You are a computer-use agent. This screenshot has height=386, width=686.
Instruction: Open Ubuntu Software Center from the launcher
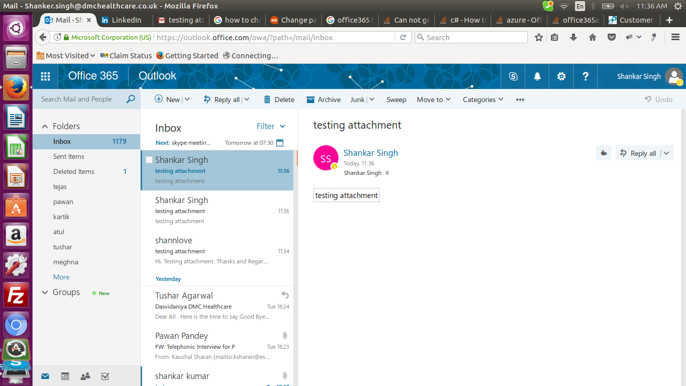point(16,206)
